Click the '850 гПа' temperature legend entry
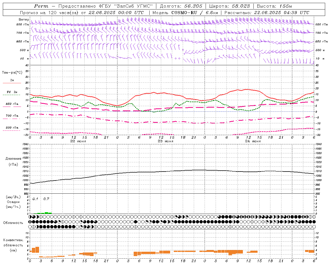 pyautogui.click(x=12, y=104)
